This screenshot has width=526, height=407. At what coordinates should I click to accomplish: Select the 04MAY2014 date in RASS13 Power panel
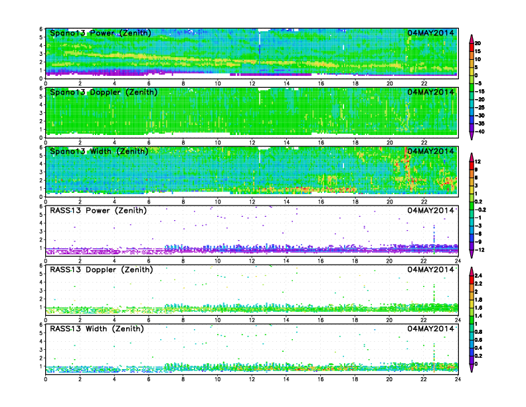click(431, 210)
